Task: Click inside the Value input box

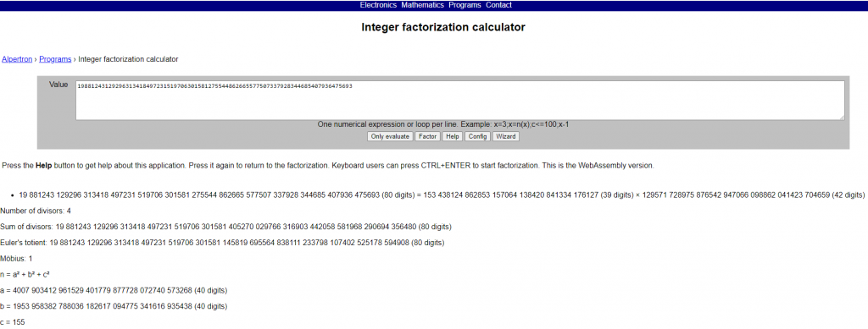Action: (460, 101)
